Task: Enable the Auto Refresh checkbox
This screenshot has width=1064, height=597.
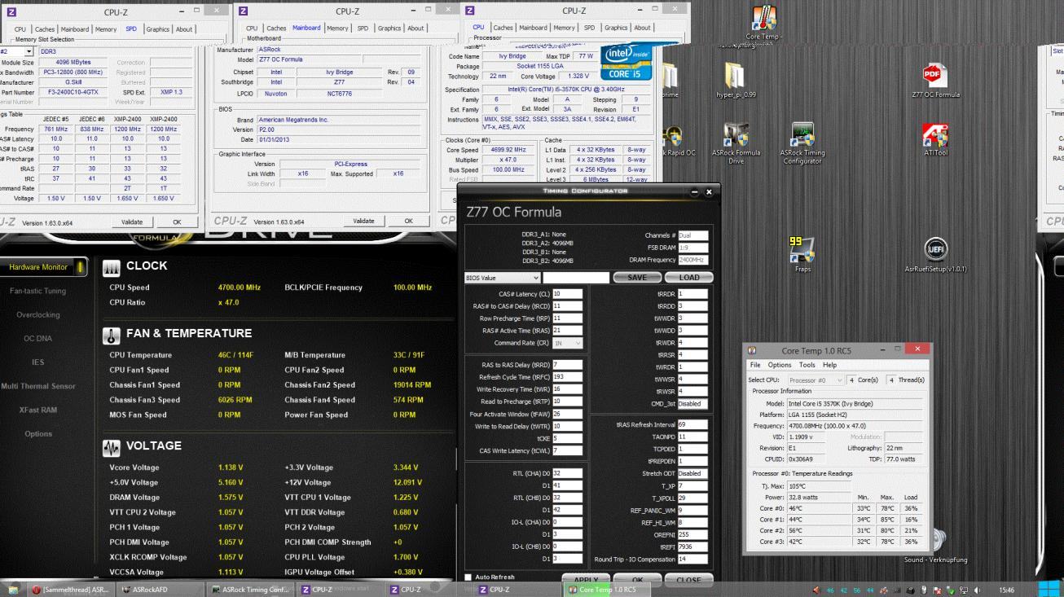Action: pos(468,577)
